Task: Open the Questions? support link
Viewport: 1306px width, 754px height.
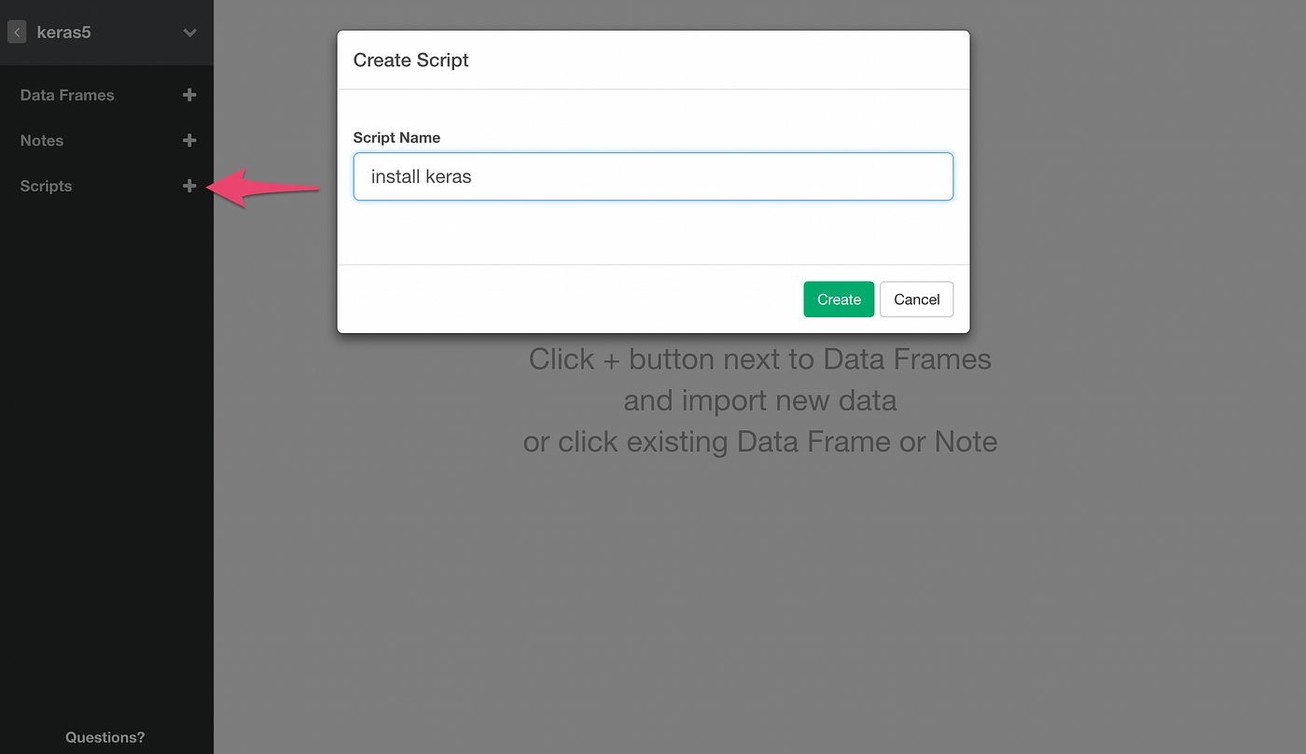Action: click(x=104, y=737)
